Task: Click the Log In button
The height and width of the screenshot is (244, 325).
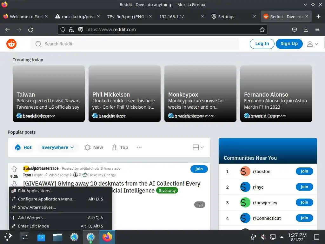Action: (x=262, y=44)
